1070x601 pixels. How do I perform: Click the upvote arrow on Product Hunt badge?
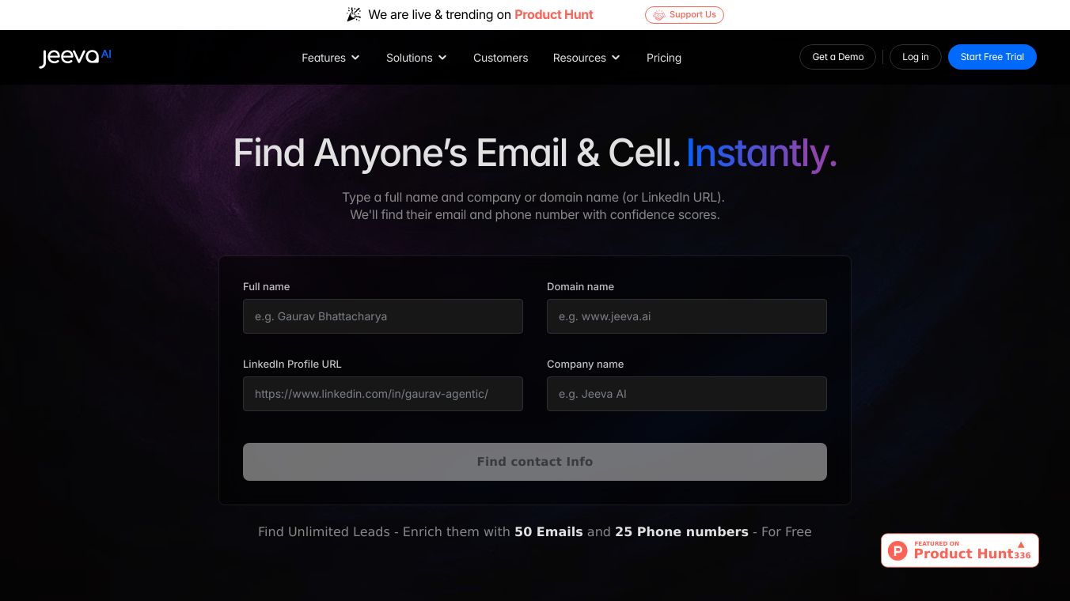(x=1021, y=545)
